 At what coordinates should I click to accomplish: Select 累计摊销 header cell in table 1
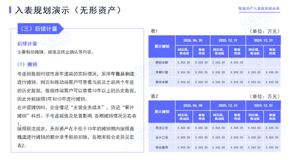(162, 46)
